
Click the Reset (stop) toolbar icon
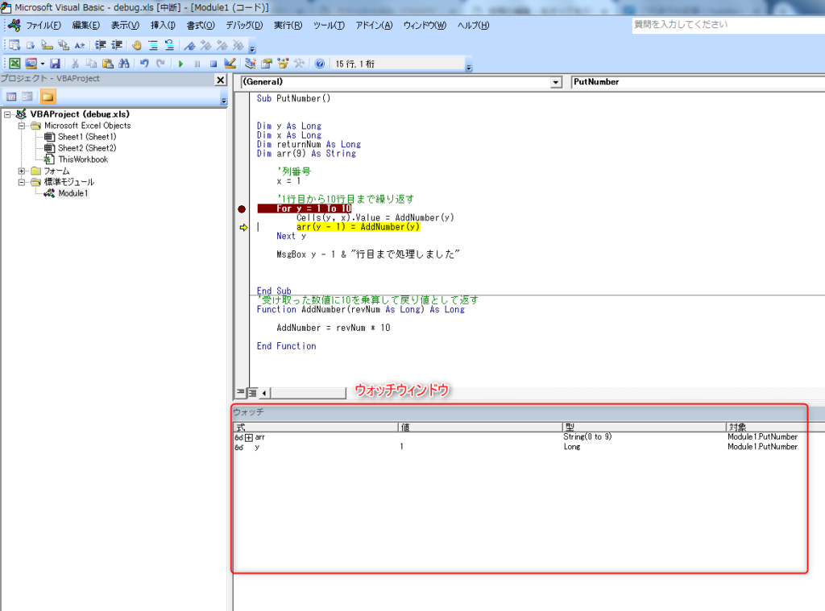[x=214, y=64]
